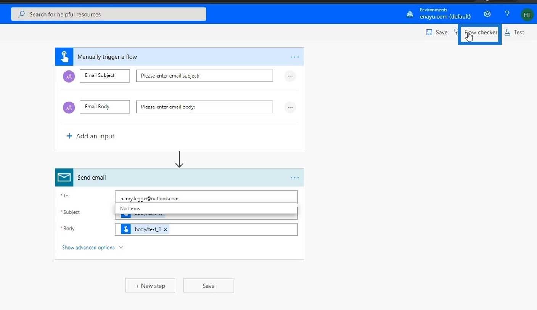
Task: Click the No Items dropdown entry
Action: (x=206, y=208)
